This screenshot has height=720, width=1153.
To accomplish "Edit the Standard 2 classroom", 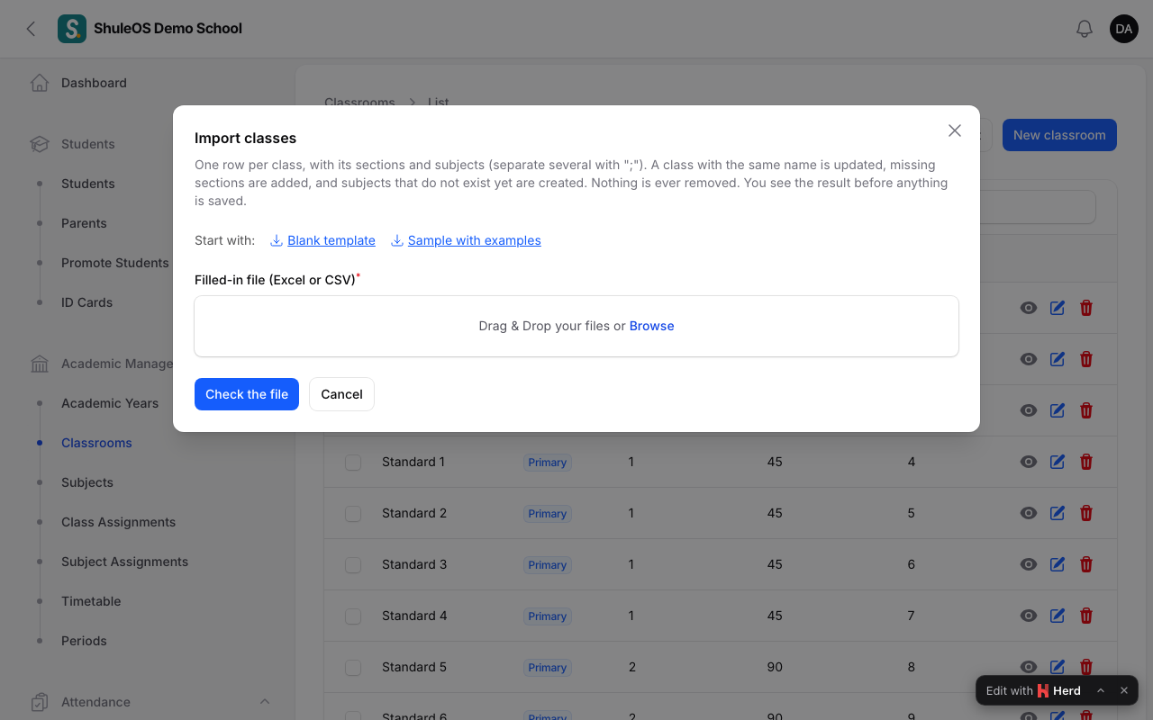I will pos(1058,513).
